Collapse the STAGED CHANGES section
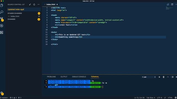Viewport: 177px width, 99px height. tap(15, 13)
